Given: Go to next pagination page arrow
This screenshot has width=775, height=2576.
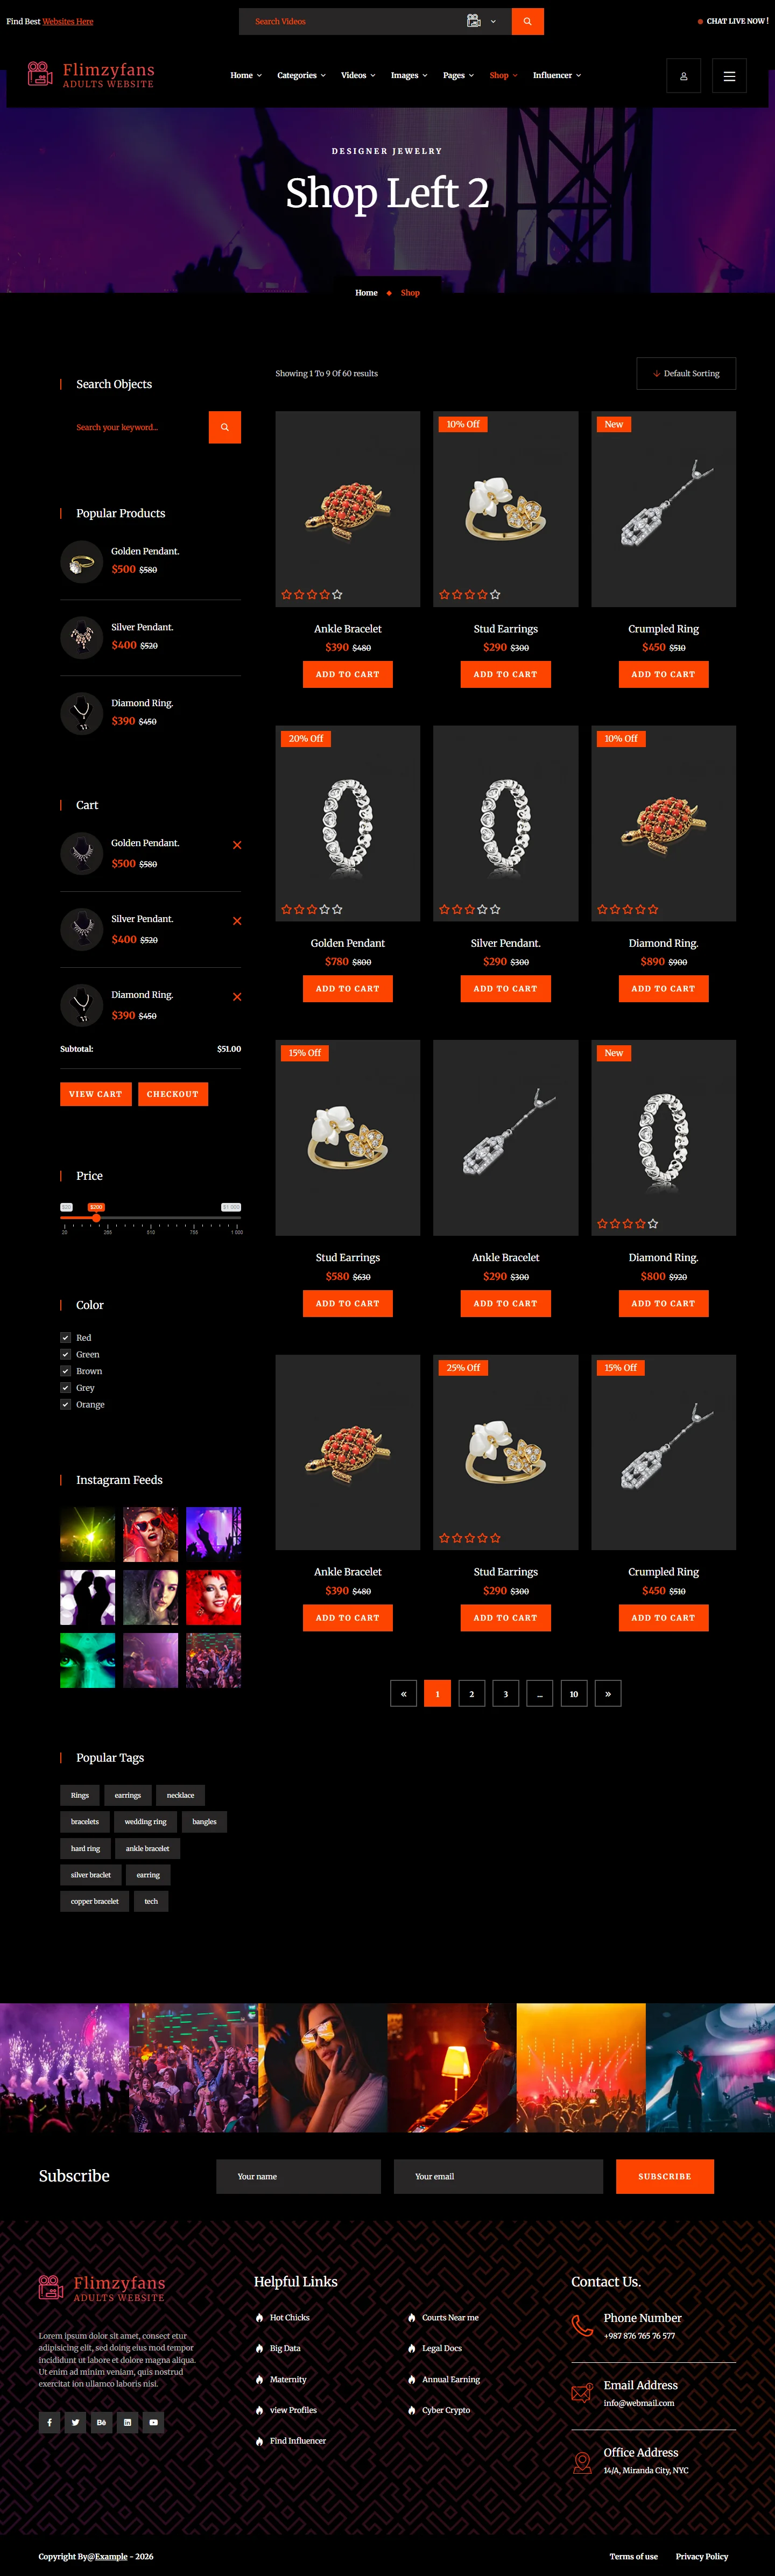Looking at the screenshot, I should pos(608,1693).
